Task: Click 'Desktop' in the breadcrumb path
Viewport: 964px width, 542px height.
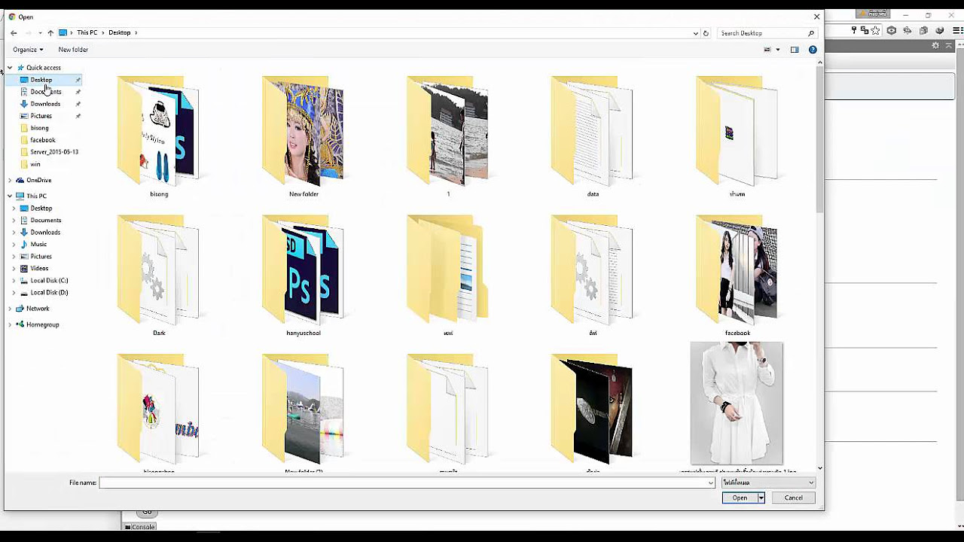Action: coord(119,33)
